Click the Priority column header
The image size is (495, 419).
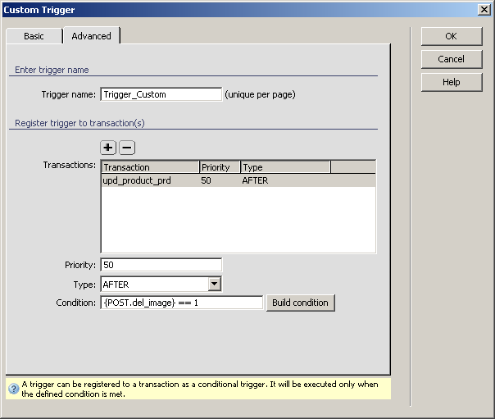click(220, 167)
